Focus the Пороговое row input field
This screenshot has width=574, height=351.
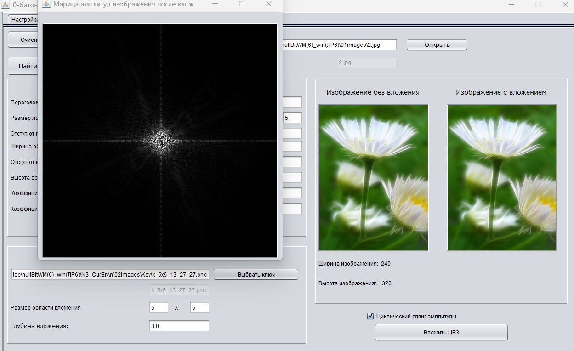pos(292,102)
